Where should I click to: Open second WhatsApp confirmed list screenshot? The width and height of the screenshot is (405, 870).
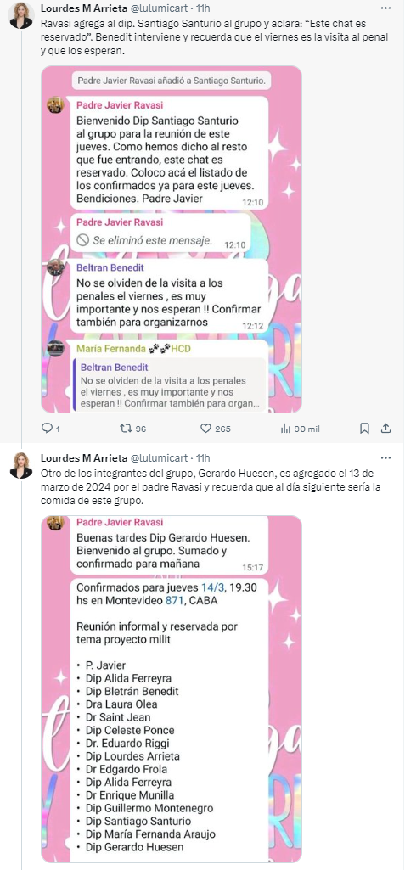[x=172, y=688]
